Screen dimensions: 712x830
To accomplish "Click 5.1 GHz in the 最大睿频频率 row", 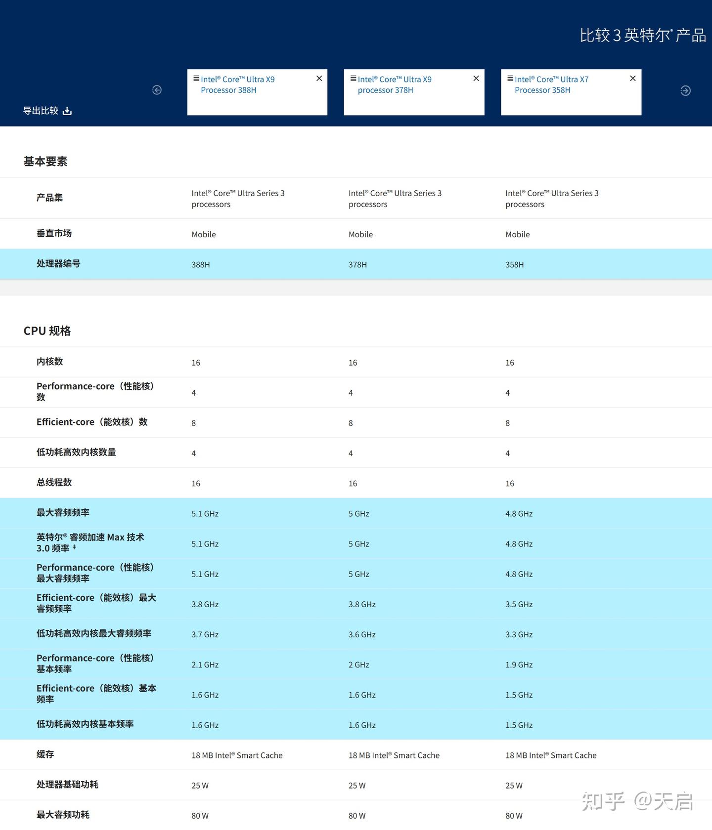I will pyautogui.click(x=205, y=514).
